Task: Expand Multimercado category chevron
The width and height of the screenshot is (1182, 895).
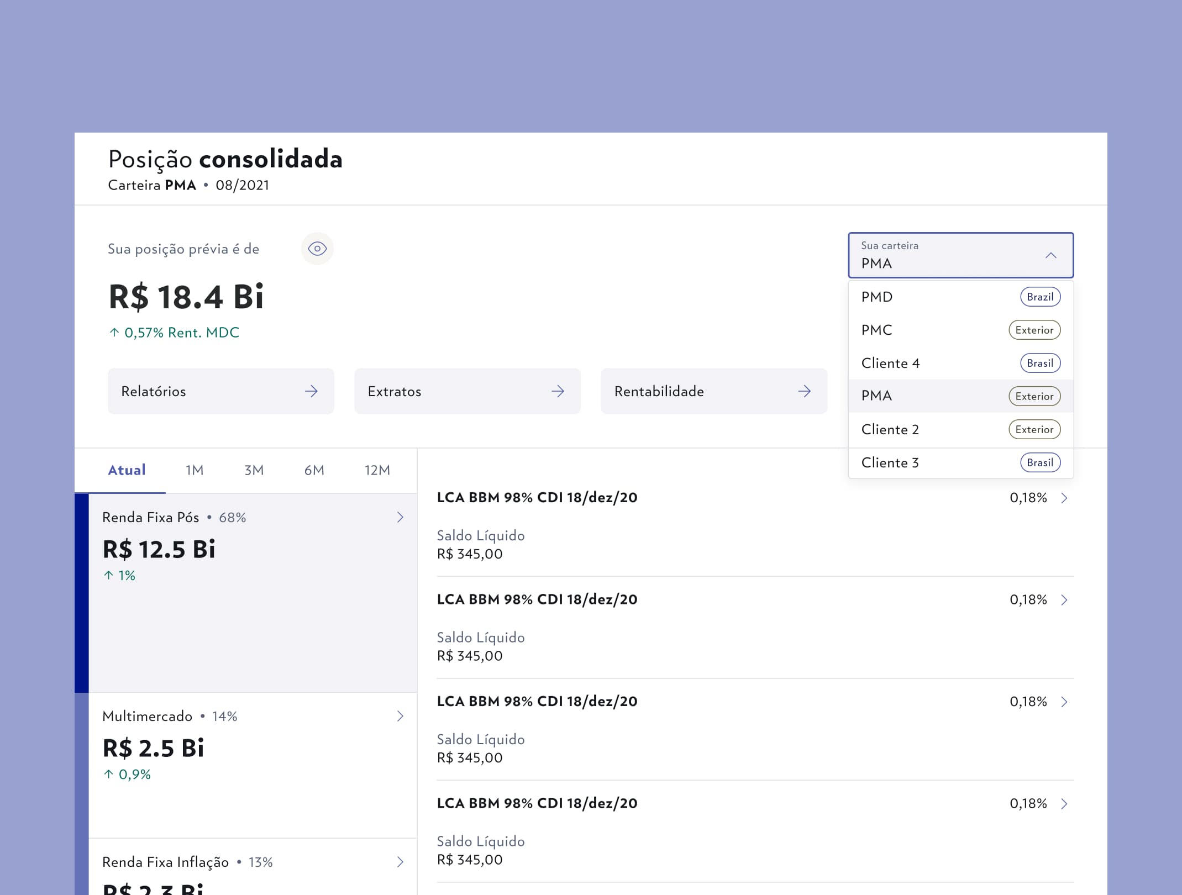Action: [x=400, y=716]
